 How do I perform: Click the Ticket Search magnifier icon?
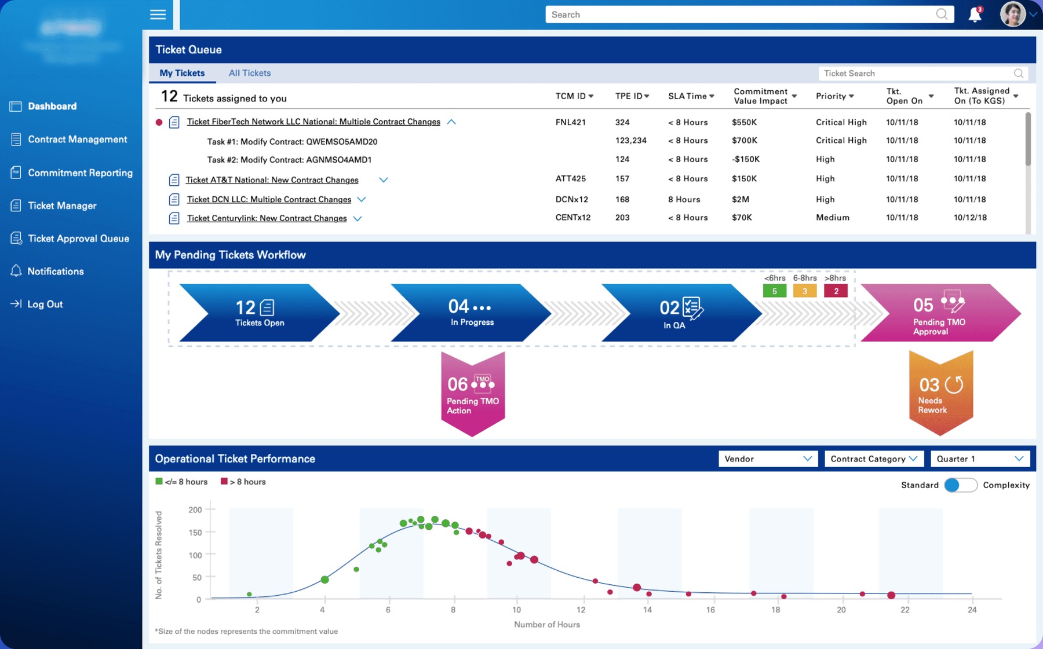pos(1018,74)
